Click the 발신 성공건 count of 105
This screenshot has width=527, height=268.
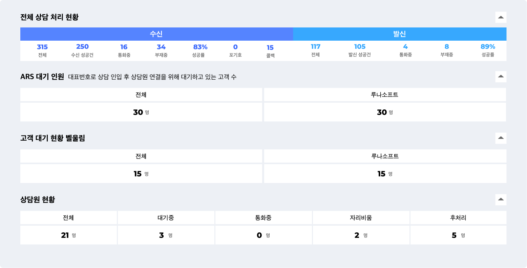click(x=360, y=47)
